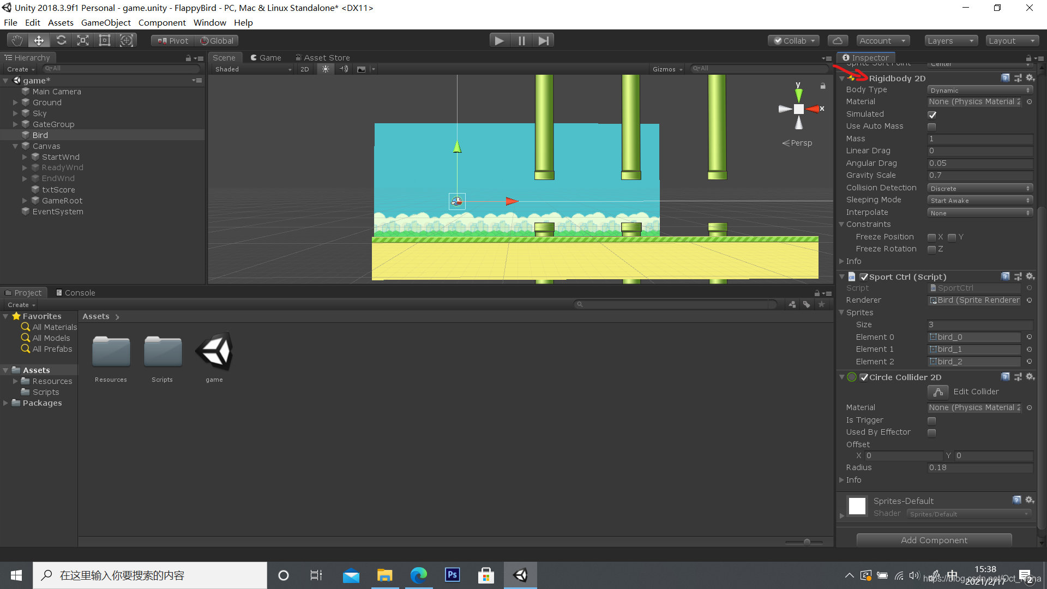Toggle scene lighting icon
This screenshot has width=1047, height=589.
(326, 69)
